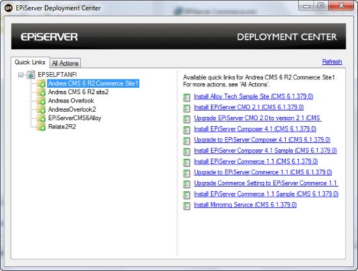This screenshot has width=358, height=271.
Task: Select EPiServerCMS6Alloy in the site tree
Action: coord(75,118)
